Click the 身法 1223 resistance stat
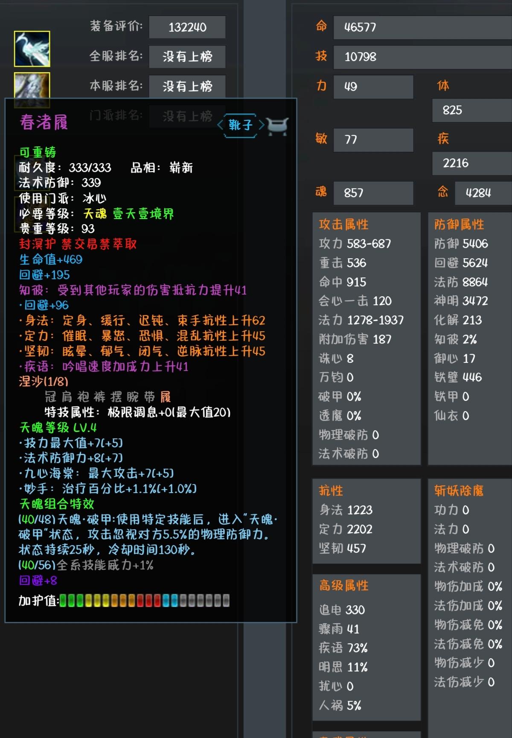 tap(346, 510)
